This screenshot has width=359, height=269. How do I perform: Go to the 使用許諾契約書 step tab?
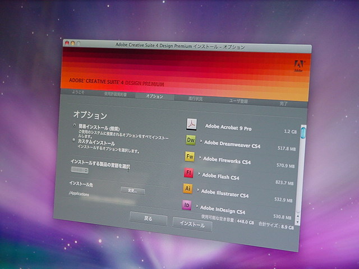[116, 94]
